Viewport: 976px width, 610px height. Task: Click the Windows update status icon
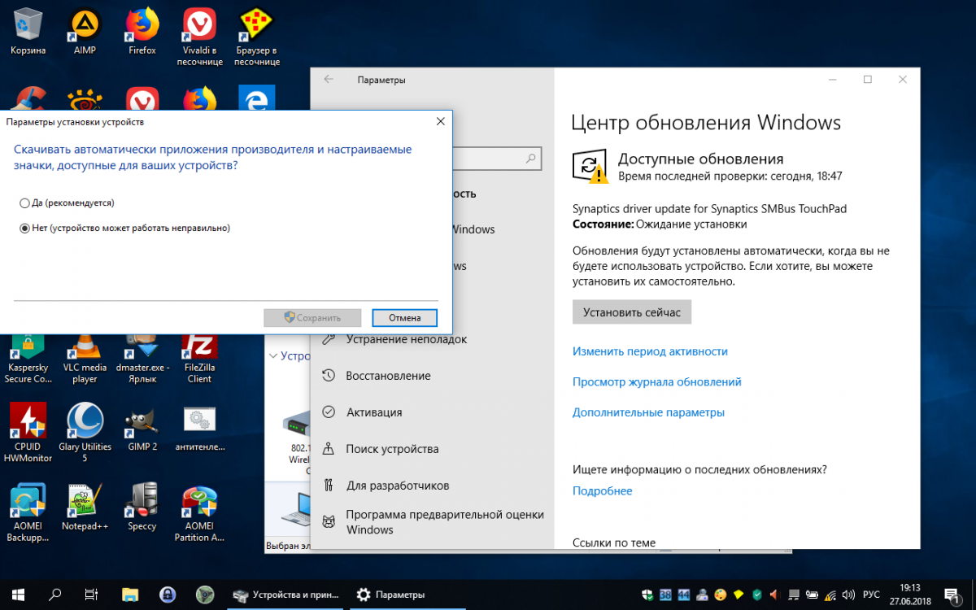(589, 166)
